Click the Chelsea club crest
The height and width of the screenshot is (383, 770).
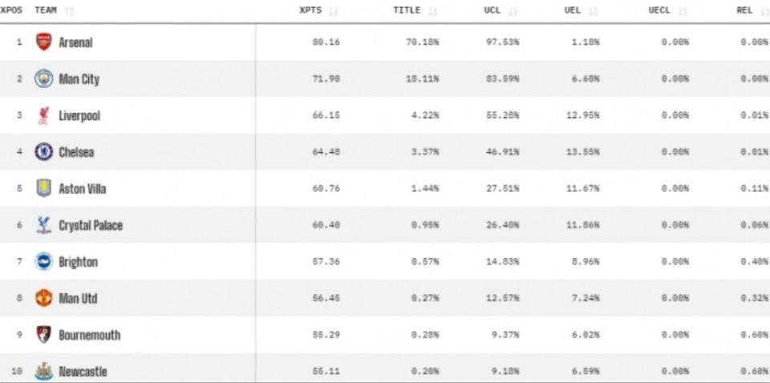pos(43,151)
